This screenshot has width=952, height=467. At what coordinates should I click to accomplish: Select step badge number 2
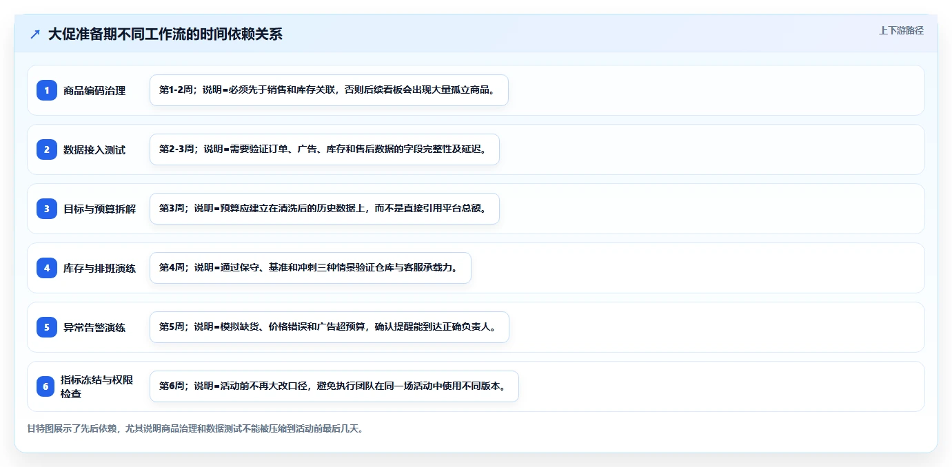(47, 149)
